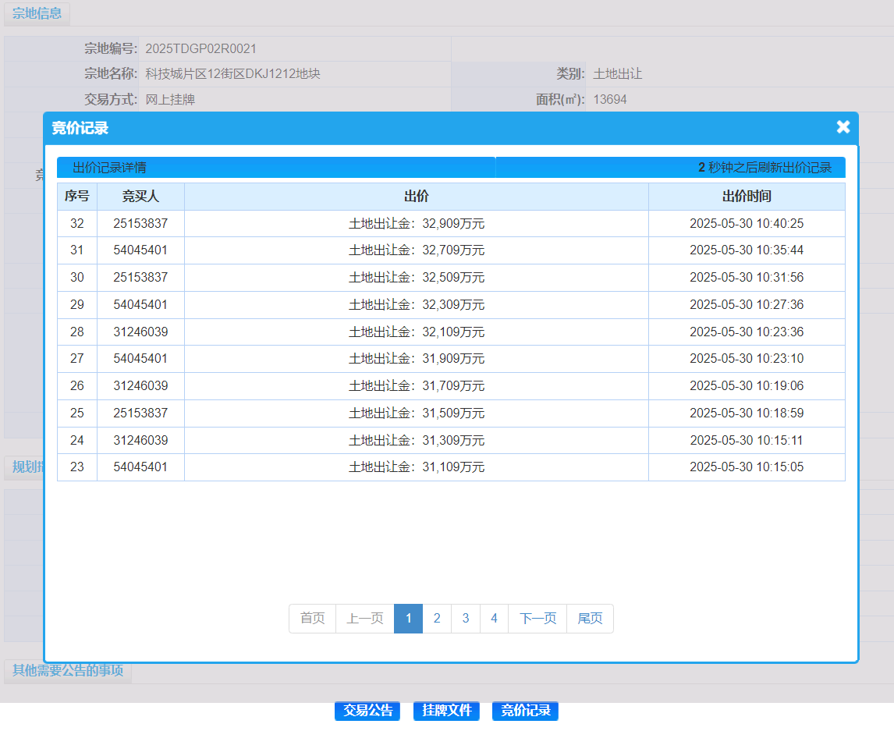Click the 出价记录详情 header tab

pyautogui.click(x=109, y=168)
